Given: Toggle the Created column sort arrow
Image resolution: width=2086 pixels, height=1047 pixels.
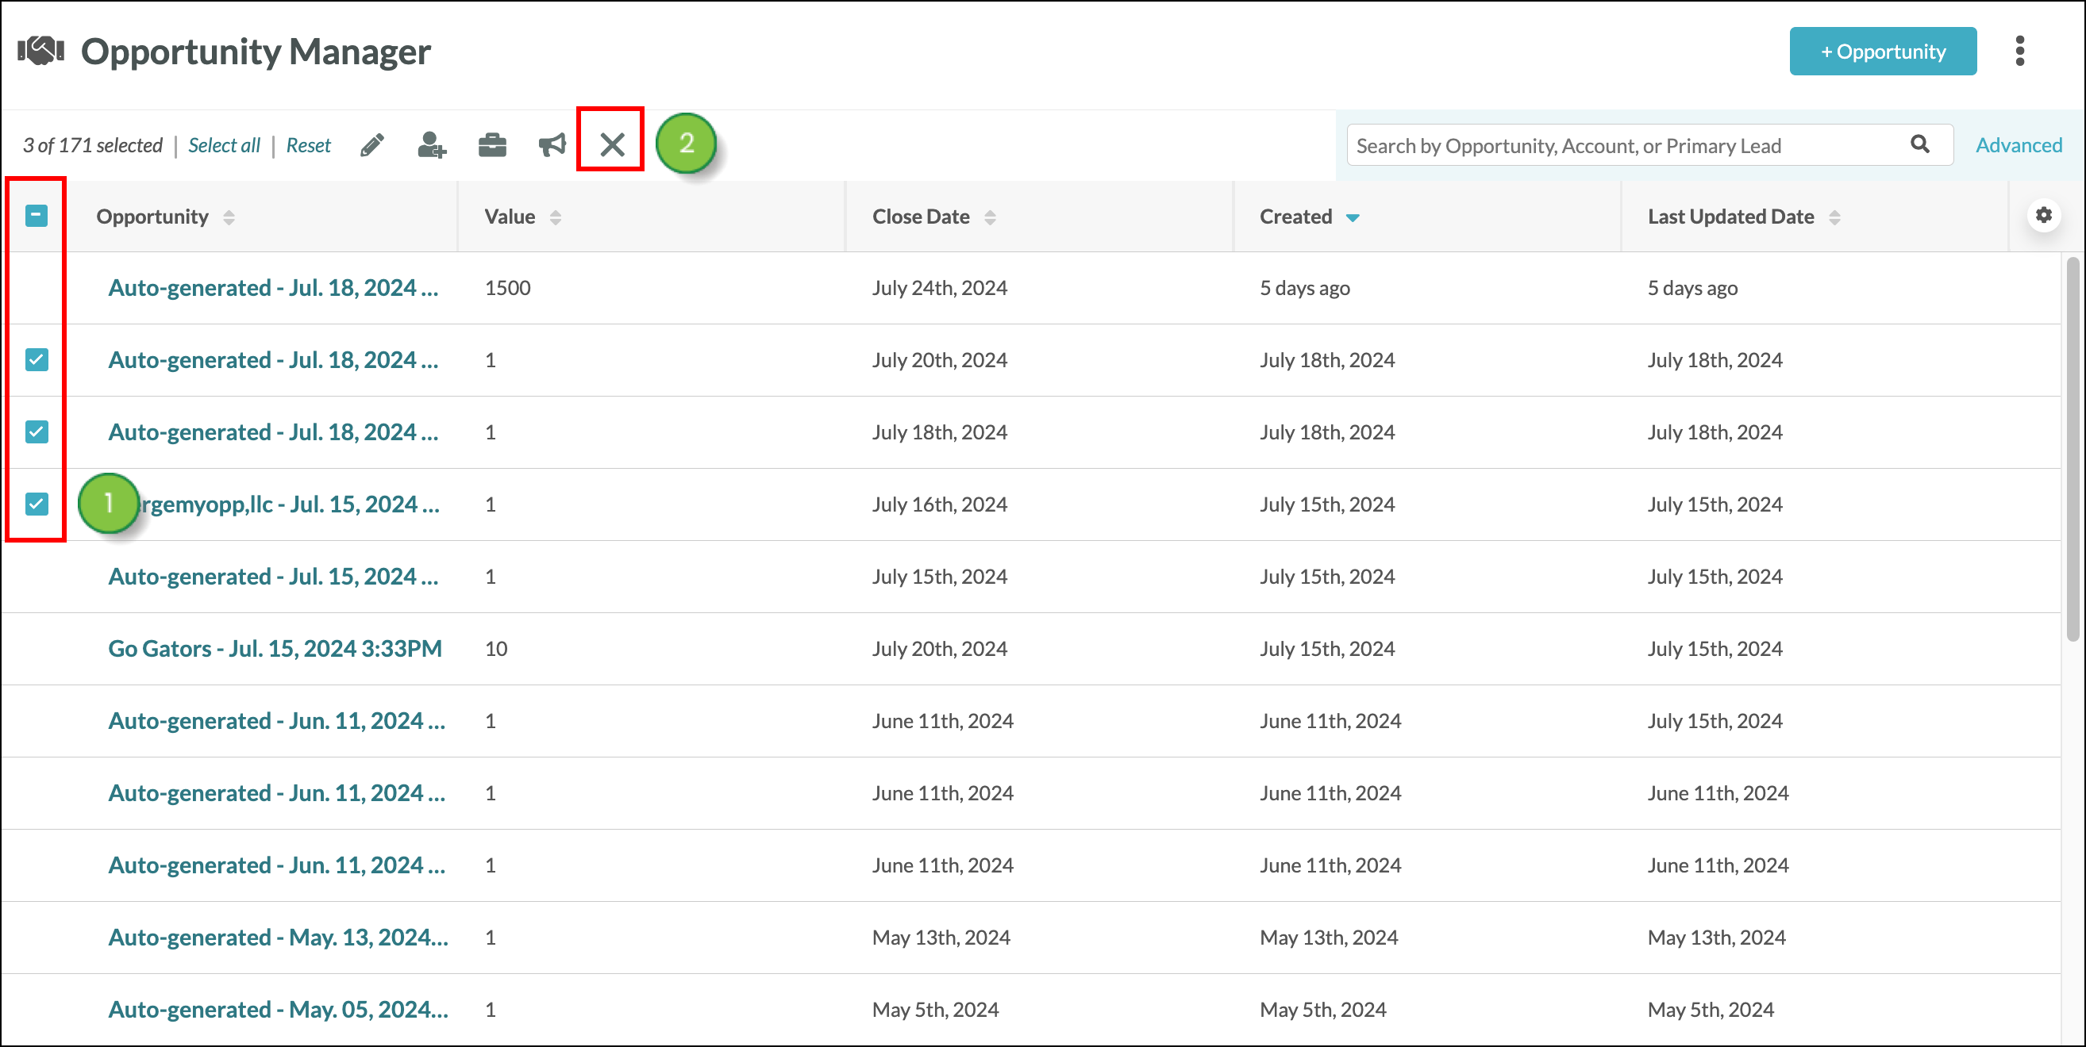Looking at the screenshot, I should [1353, 217].
